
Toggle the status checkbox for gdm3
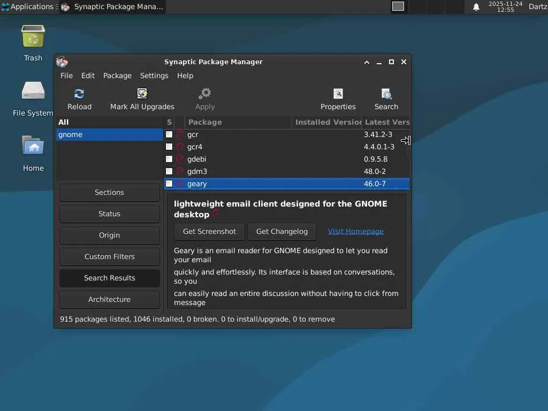(x=169, y=171)
